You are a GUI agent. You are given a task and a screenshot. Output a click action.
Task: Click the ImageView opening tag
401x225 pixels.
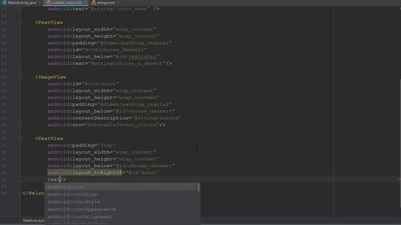(x=51, y=77)
